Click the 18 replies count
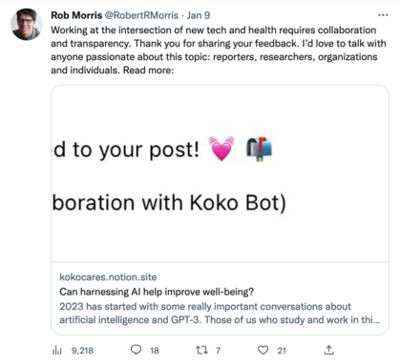Image resolution: width=400 pixels, height=364 pixels. 155,351
